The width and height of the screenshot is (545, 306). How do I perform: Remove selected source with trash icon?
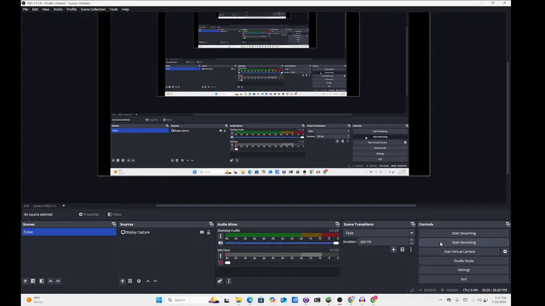point(130,281)
